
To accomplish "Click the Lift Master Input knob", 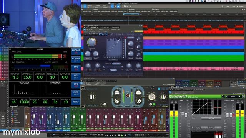I will click(92, 97).
